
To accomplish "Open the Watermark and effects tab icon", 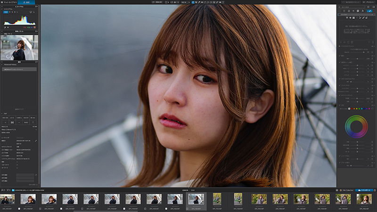I will pos(362,11).
